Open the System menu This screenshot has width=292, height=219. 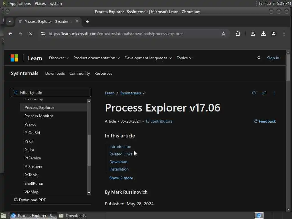[56, 3]
